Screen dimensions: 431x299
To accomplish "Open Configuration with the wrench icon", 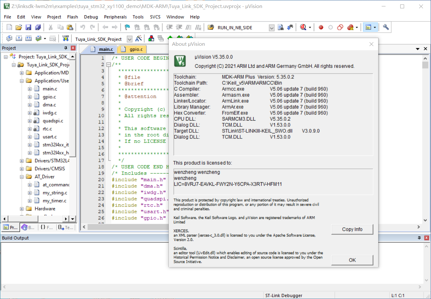I will (x=386, y=28).
